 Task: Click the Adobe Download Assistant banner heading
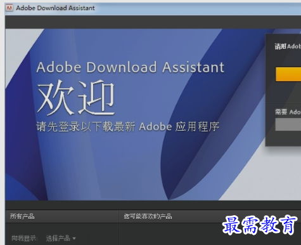(130, 67)
